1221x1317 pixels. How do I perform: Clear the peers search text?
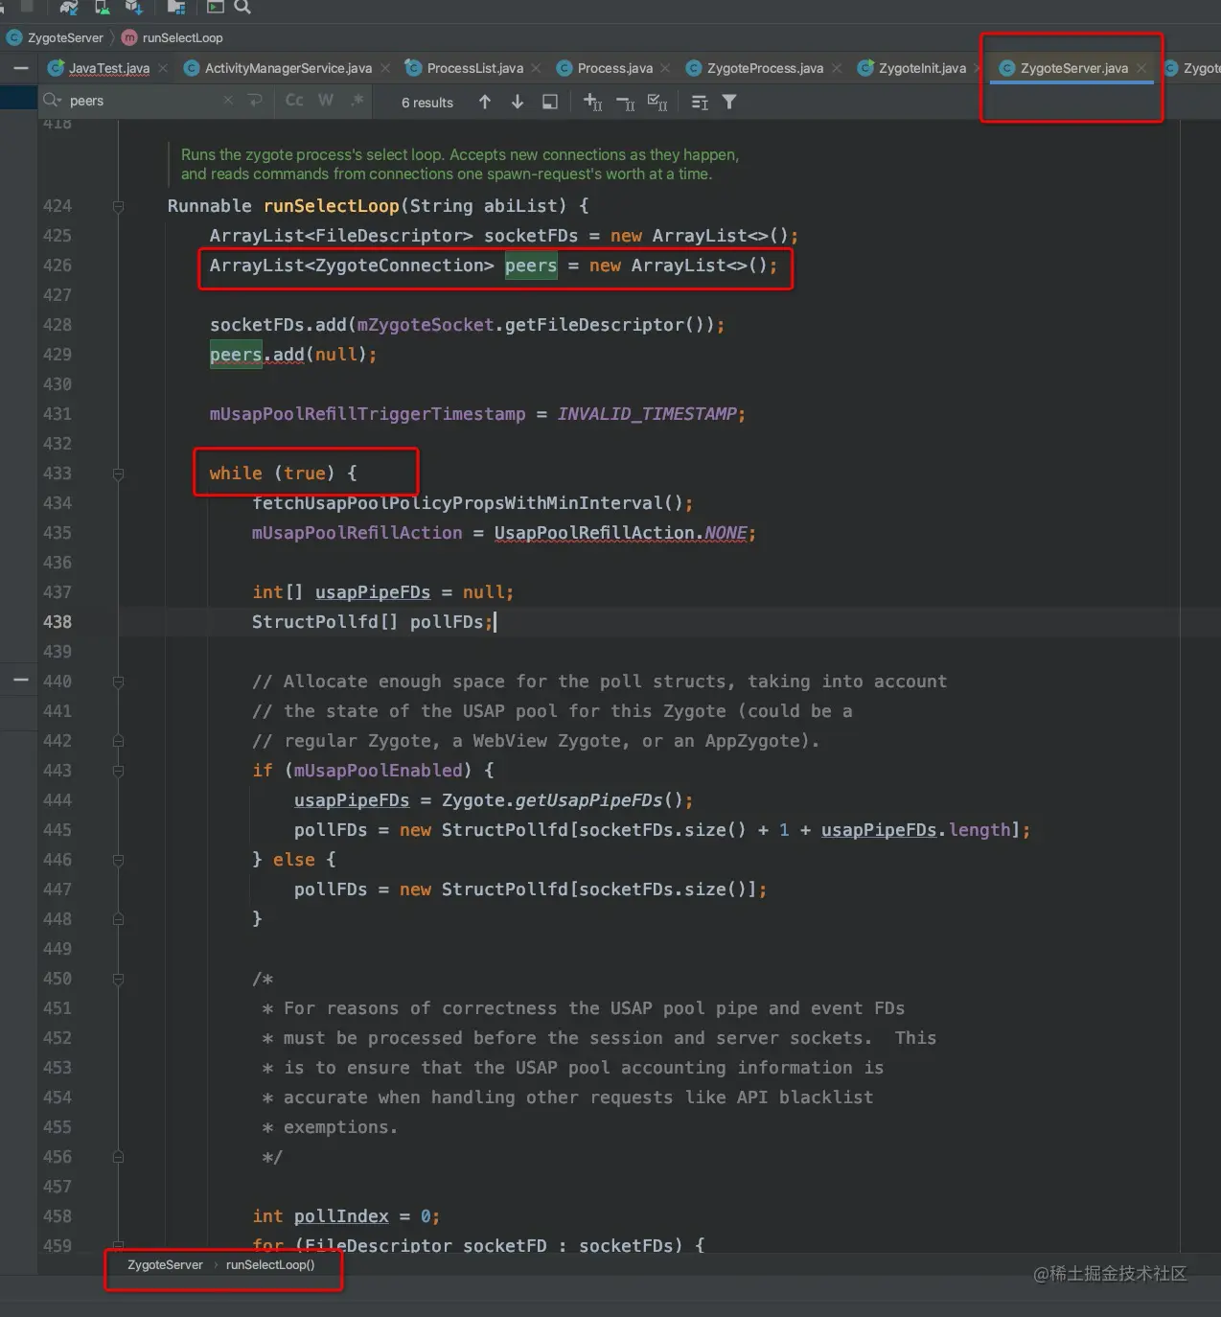pyautogui.click(x=227, y=101)
